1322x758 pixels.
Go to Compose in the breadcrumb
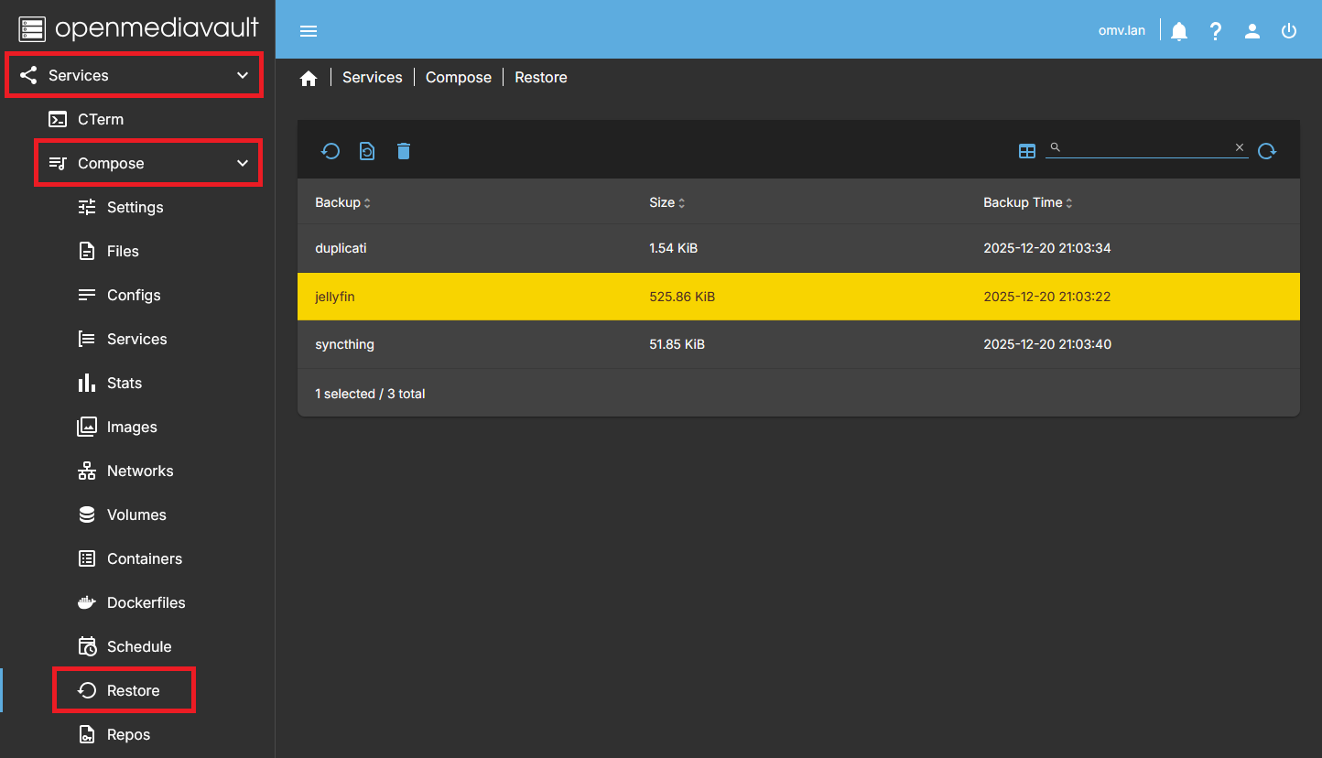[x=458, y=78]
